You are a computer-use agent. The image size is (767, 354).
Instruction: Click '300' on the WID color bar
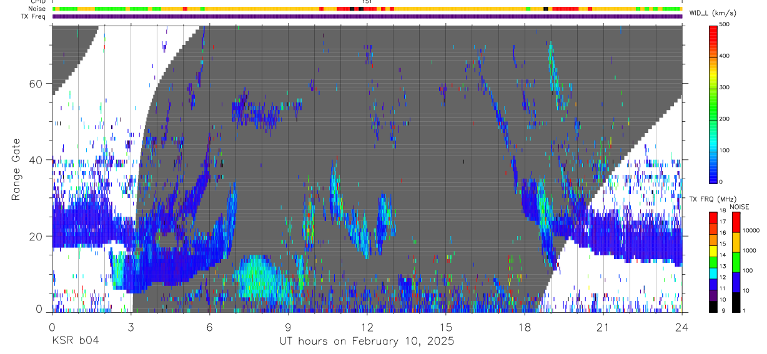click(x=725, y=87)
